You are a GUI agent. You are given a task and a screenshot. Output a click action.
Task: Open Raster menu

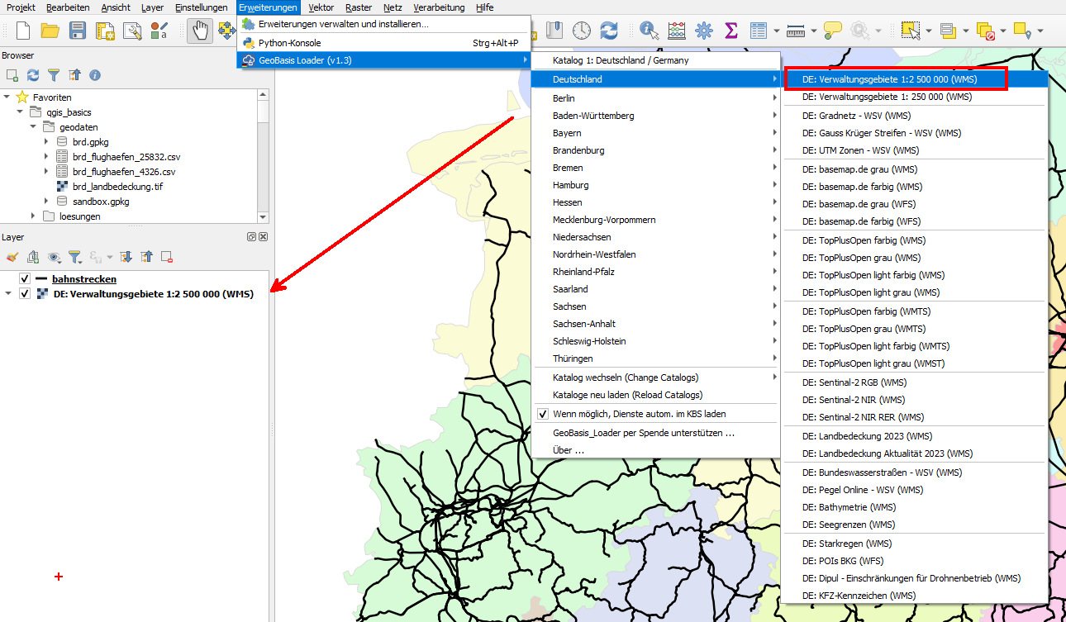[358, 7]
